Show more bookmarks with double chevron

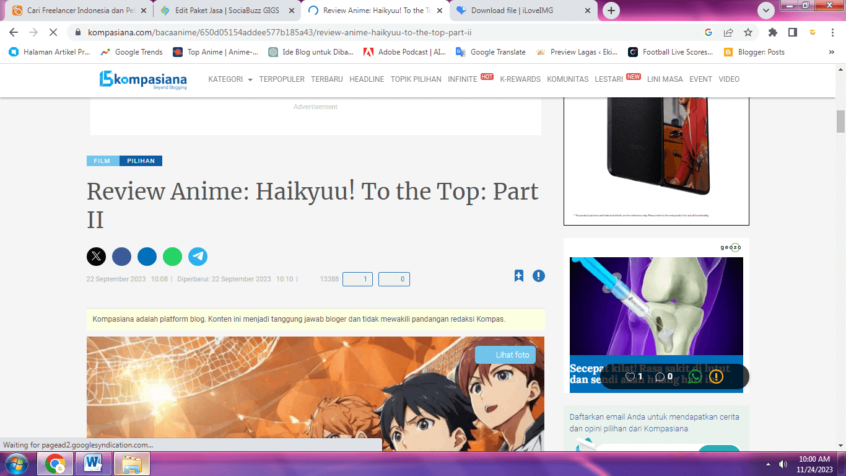[832, 52]
